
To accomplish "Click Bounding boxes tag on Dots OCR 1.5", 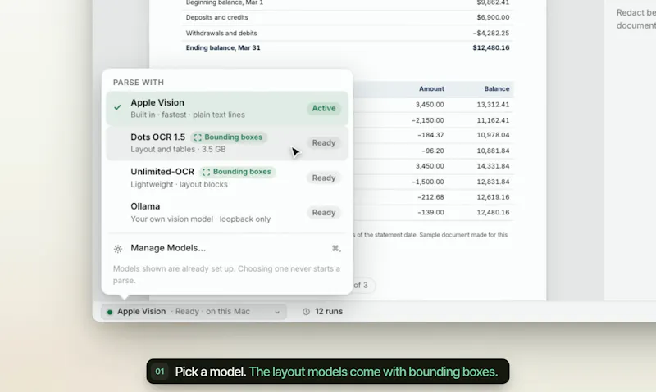I will coord(229,137).
